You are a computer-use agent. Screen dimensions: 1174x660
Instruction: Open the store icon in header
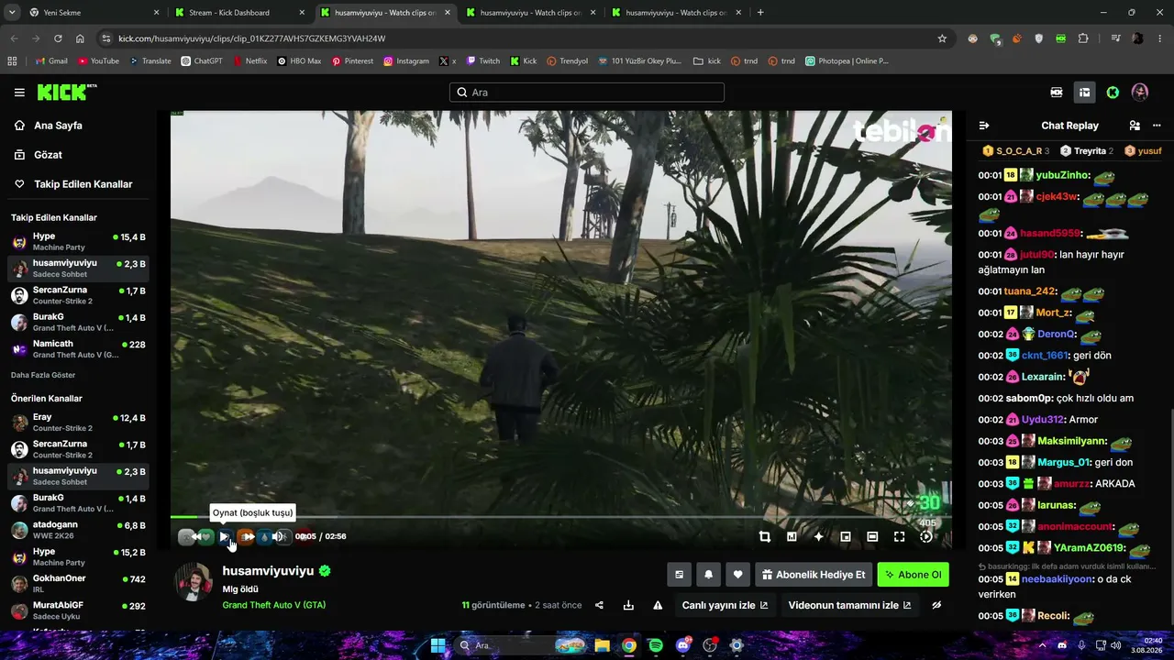(1084, 93)
